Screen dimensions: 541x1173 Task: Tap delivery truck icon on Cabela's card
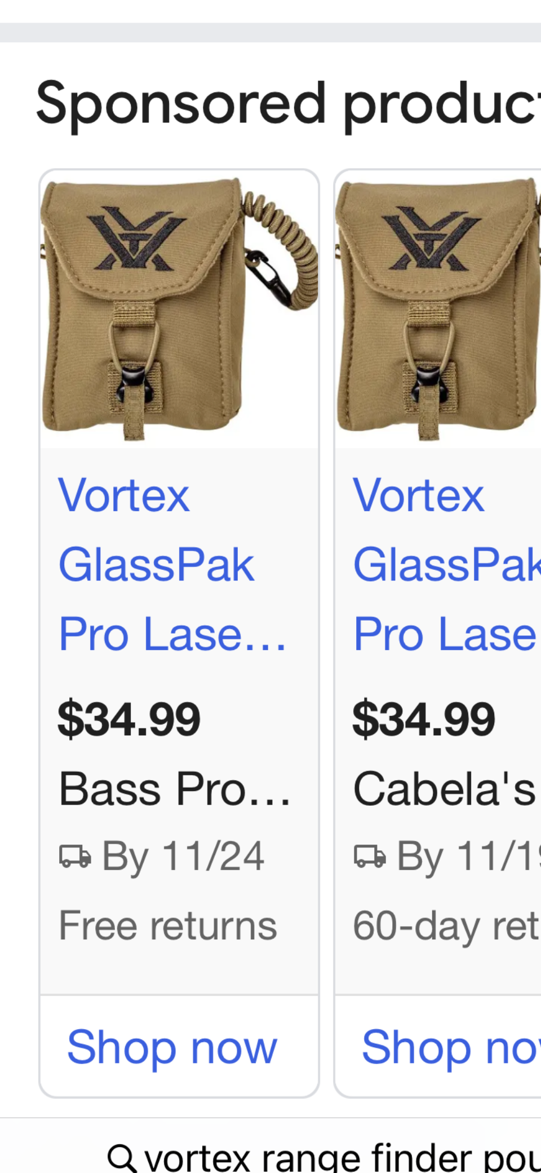(x=370, y=856)
